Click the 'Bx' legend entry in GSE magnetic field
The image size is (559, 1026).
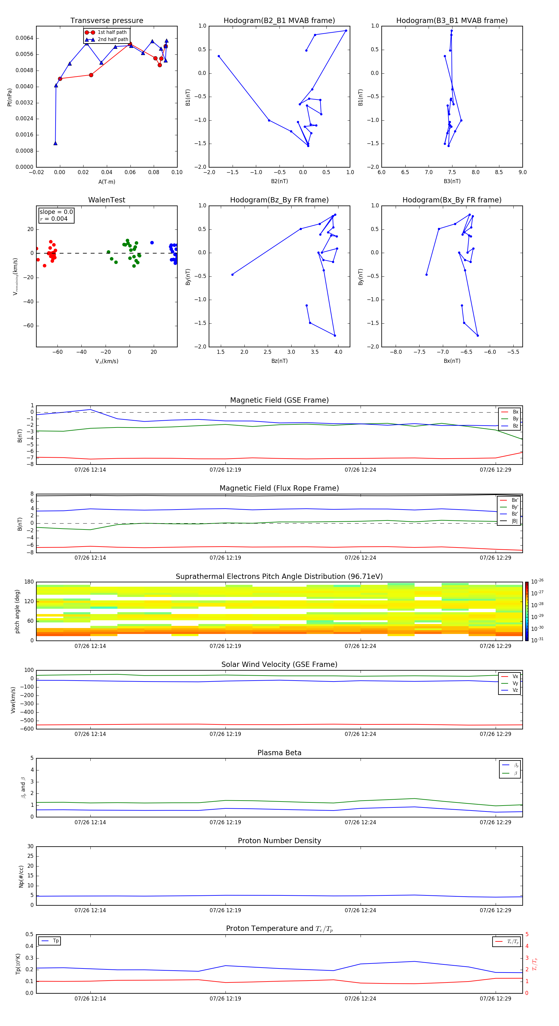(x=510, y=412)
